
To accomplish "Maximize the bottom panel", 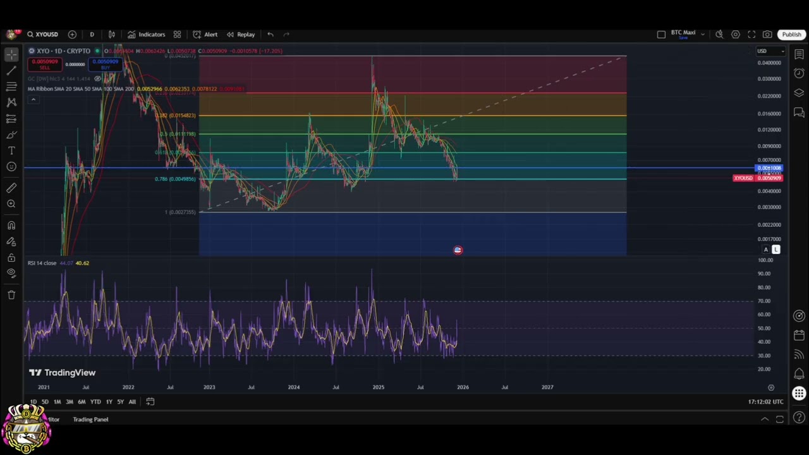I will click(780, 420).
